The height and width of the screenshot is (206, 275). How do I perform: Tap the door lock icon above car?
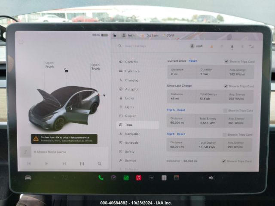click(x=66, y=70)
